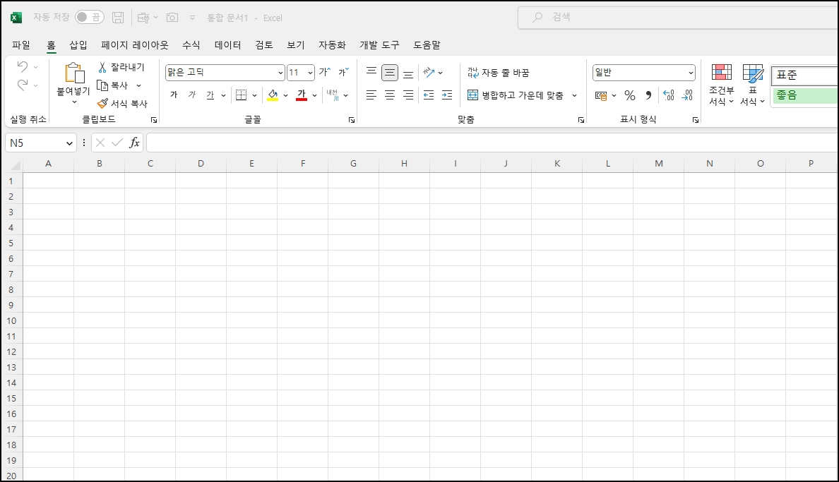This screenshot has height=482, width=839.
Task: Toggle merge and center (병합하고 가운데 맞춤)
Action: (516, 95)
